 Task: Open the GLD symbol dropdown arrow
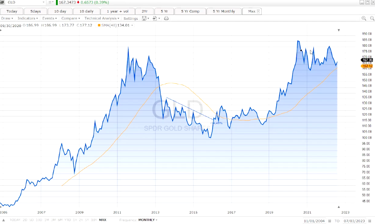44,2
